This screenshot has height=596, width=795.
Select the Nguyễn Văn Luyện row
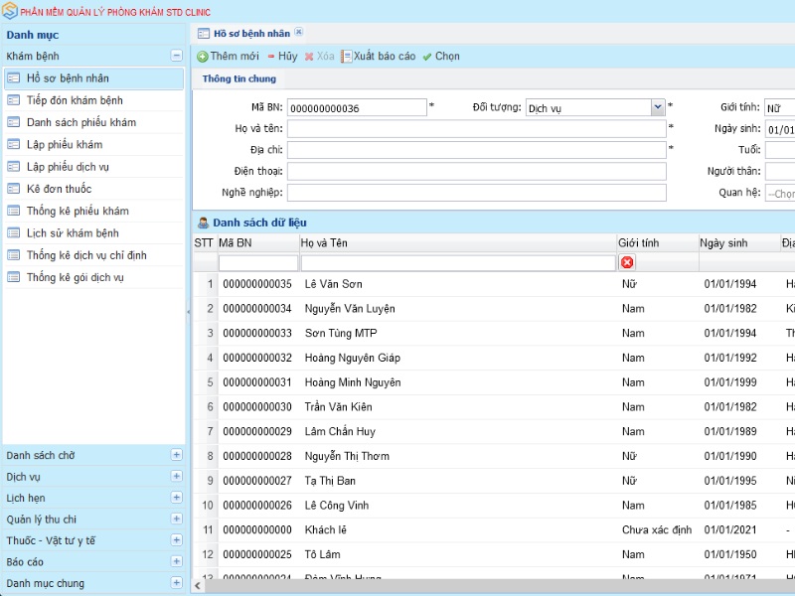pos(494,309)
